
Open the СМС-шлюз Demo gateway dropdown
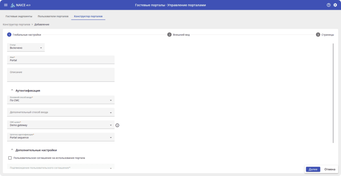pyautogui.click(x=61, y=125)
